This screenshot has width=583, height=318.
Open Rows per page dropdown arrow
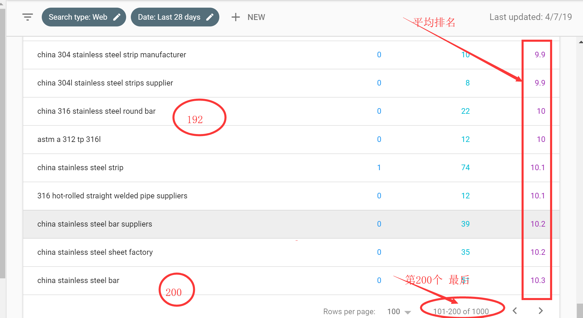pos(408,312)
